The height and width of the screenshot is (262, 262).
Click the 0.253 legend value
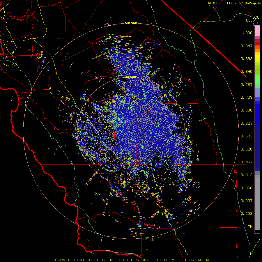(x=247, y=214)
